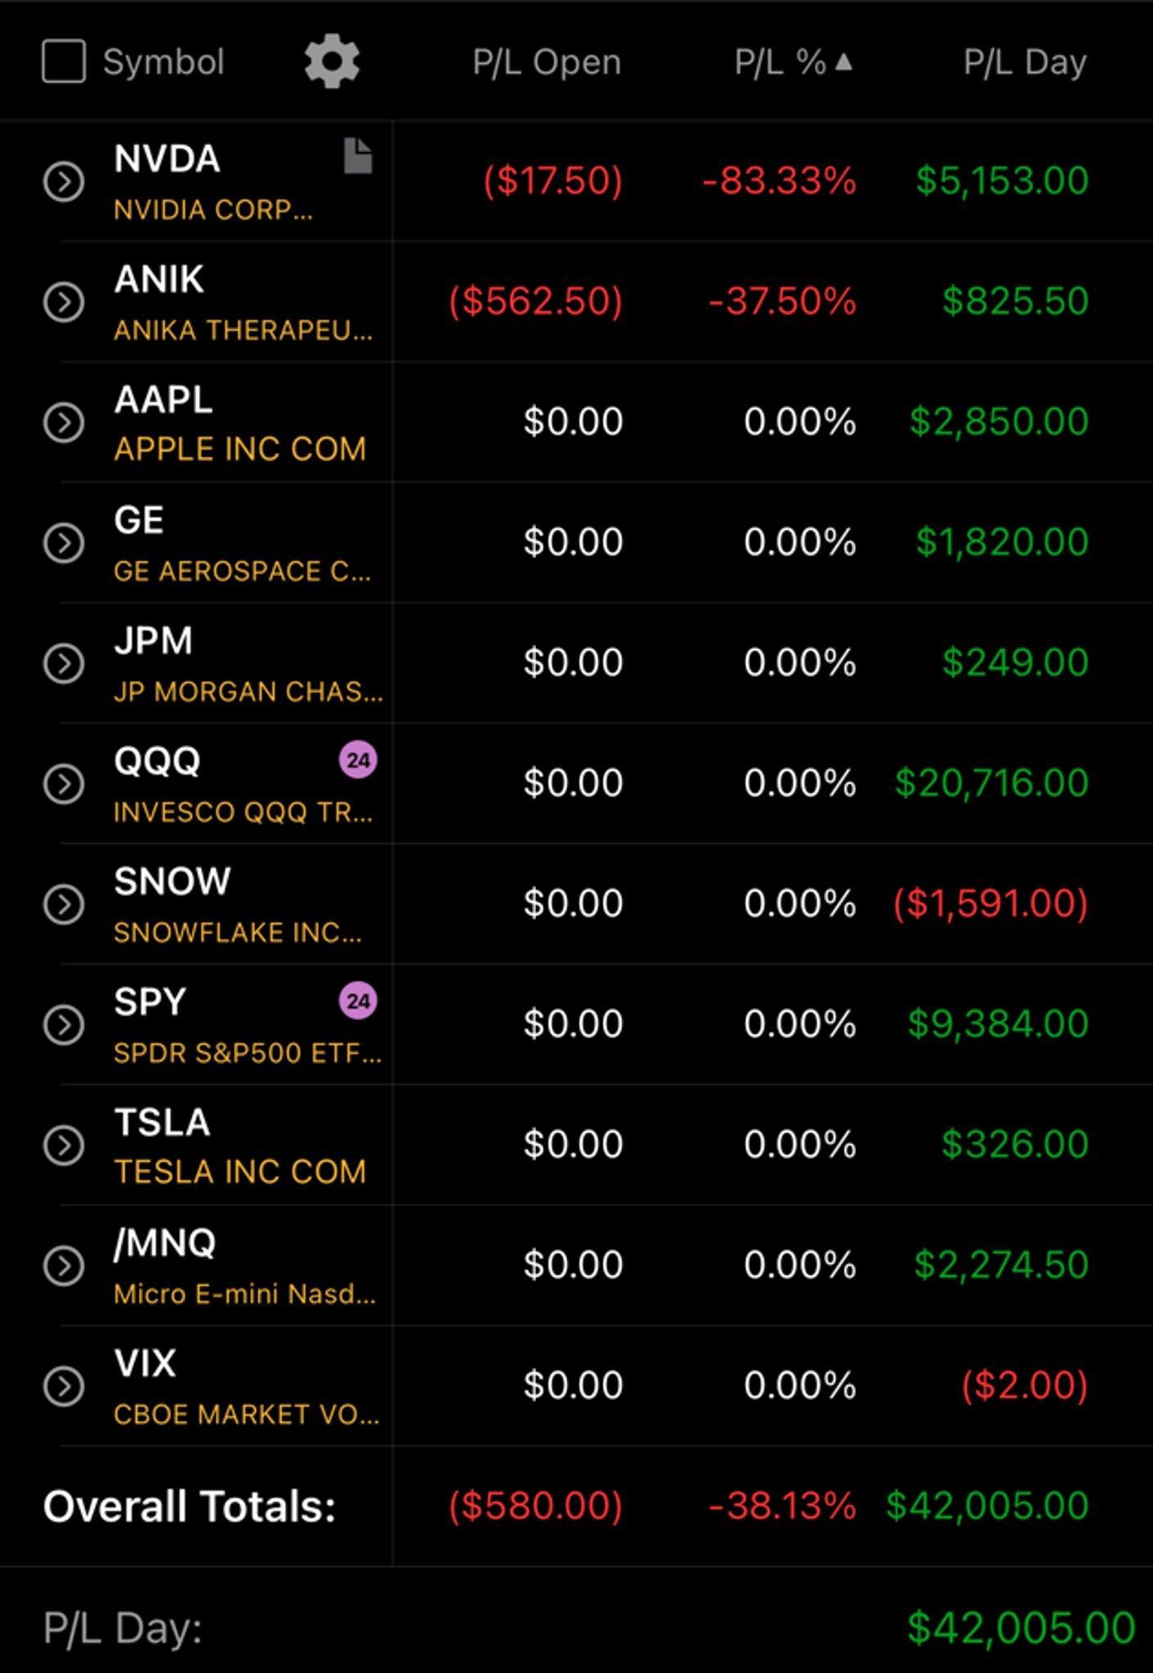
Task: Expand the ANIK position details
Action: coord(64,302)
